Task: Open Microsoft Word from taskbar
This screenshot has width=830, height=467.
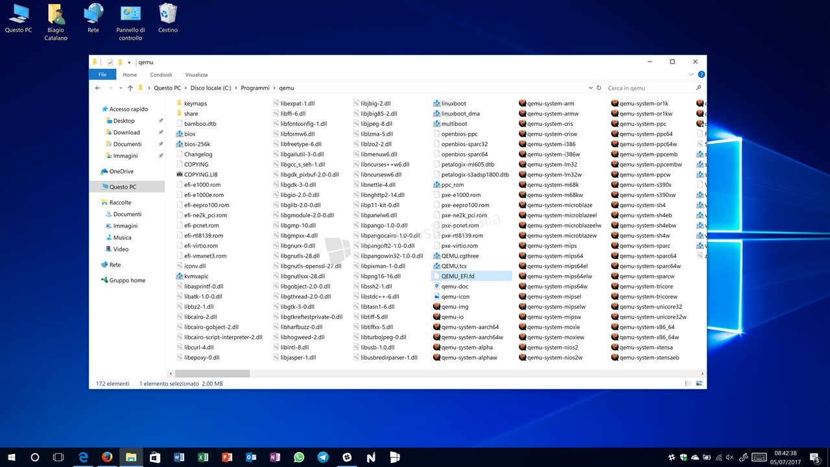Action: 179,457
